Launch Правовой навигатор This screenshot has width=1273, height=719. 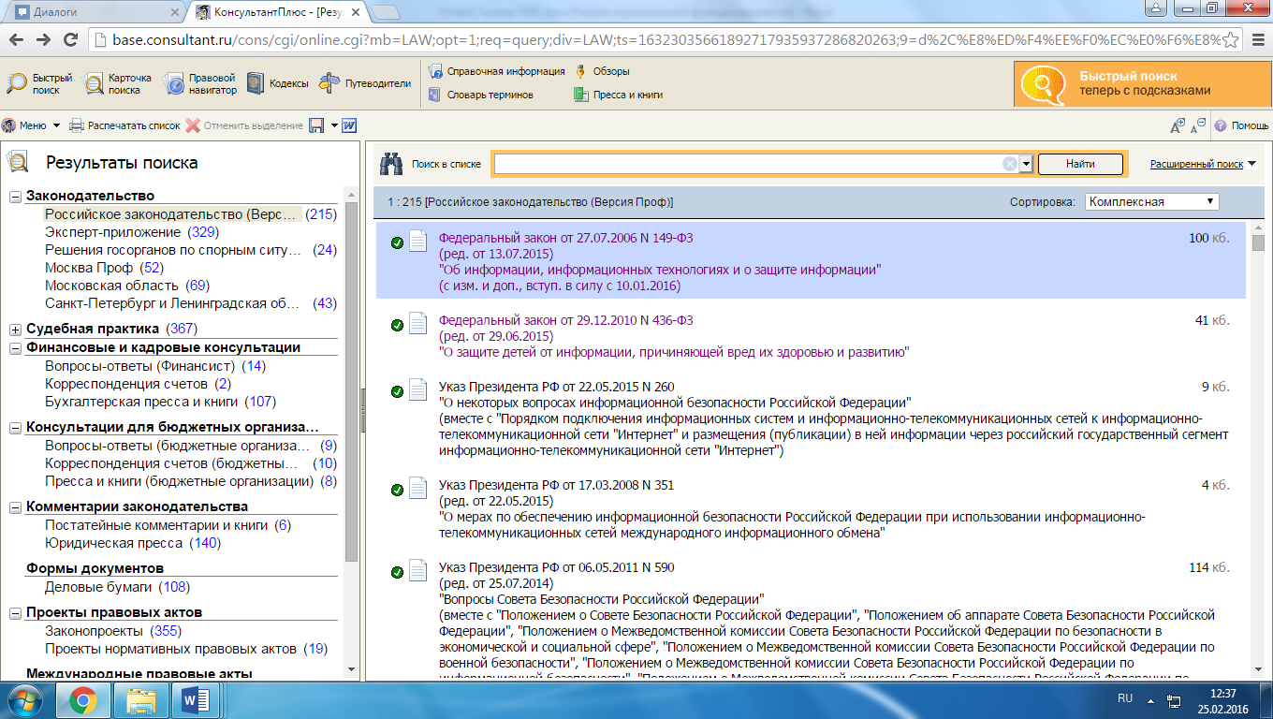pos(200,83)
